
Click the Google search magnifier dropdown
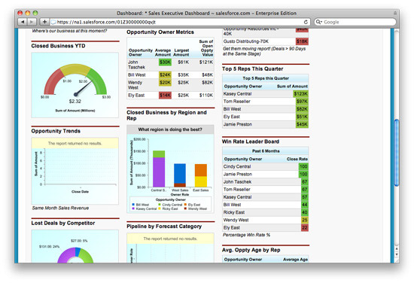pyautogui.click(x=318, y=22)
